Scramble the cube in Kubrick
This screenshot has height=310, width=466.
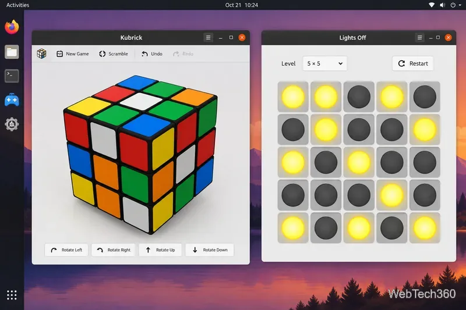tap(114, 54)
